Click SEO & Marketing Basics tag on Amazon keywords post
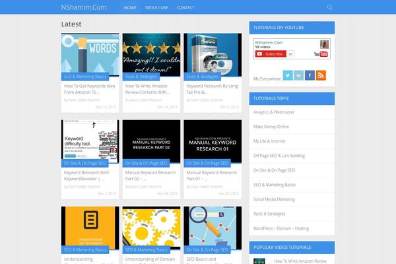This screenshot has width=396, height=264. tap(85, 77)
